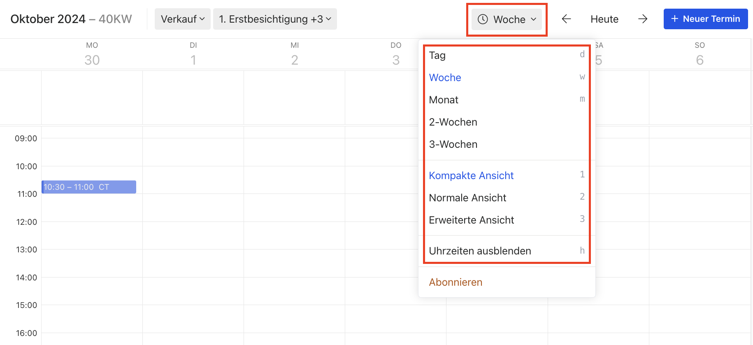
Task: Switch to 2-Wochen view
Action: [x=453, y=122]
